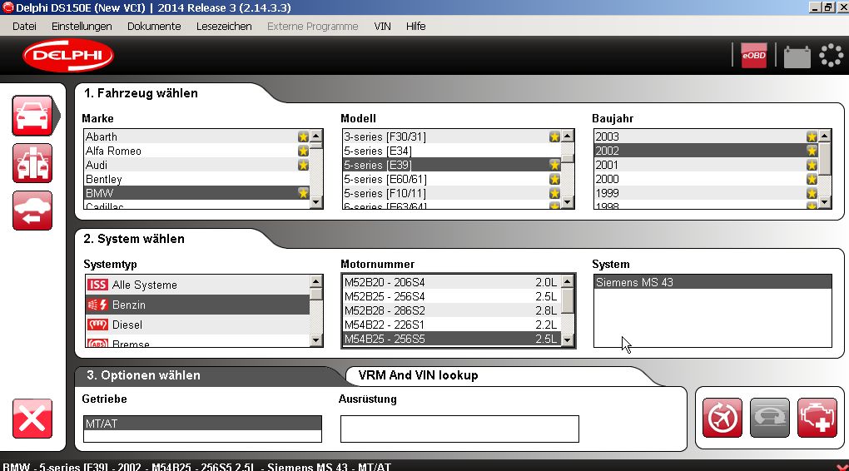
Task: Switch to 3. Optionen wählen tab
Action: (x=143, y=375)
